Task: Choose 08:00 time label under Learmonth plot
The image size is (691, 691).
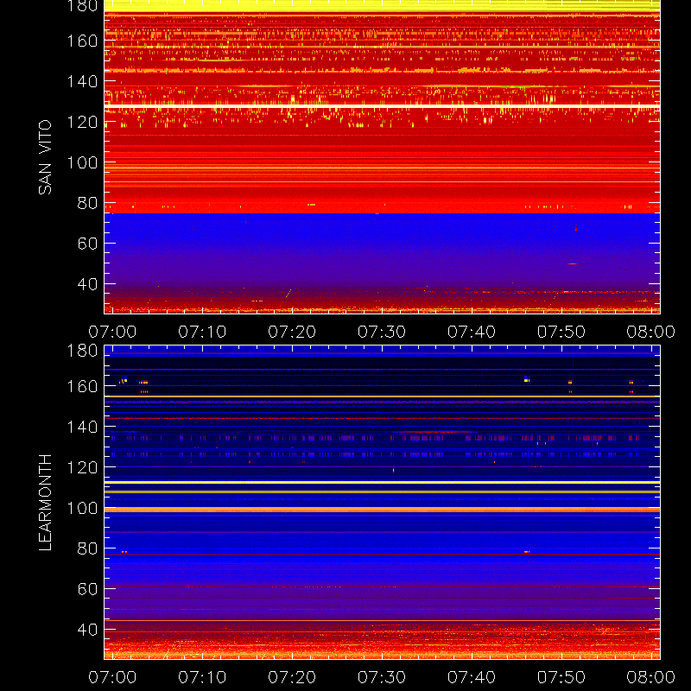Action: pos(651,677)
